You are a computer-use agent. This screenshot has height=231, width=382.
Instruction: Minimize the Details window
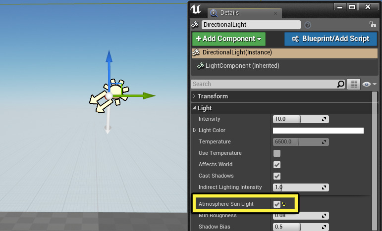[x=340, y=7]
